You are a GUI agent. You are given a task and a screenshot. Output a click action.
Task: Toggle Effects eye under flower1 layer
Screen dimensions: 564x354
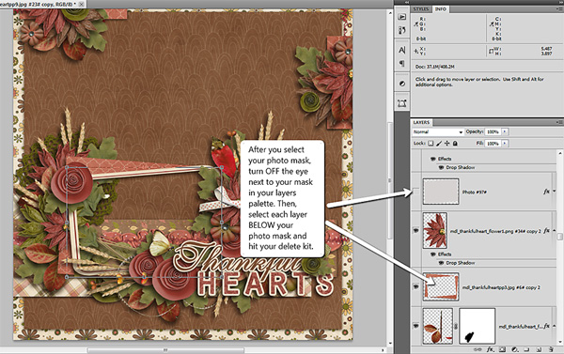click(x=433, y=254)
